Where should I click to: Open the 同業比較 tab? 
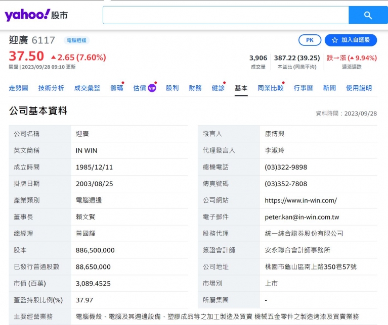[271, 88]
